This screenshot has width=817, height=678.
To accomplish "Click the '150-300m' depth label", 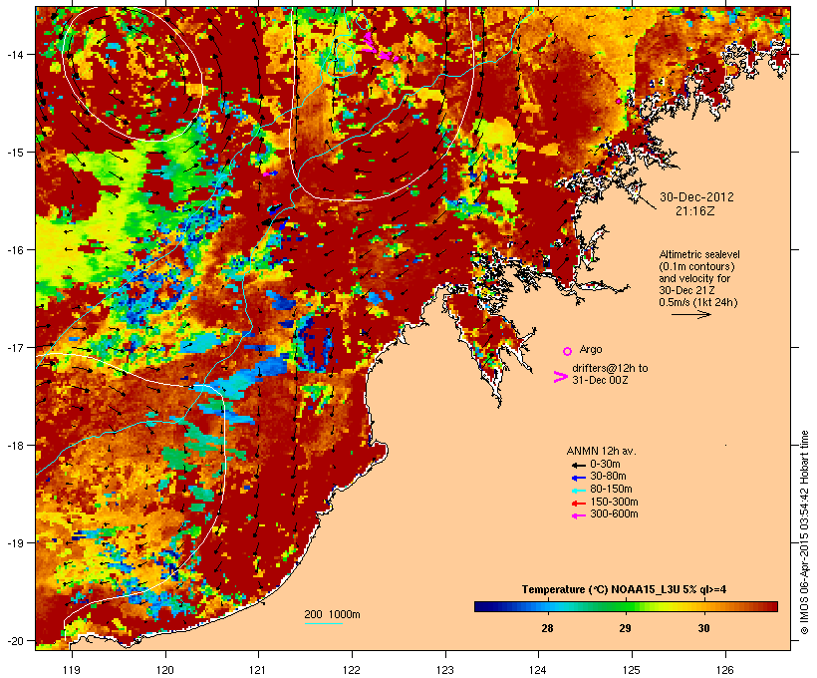I will point(614,502).
